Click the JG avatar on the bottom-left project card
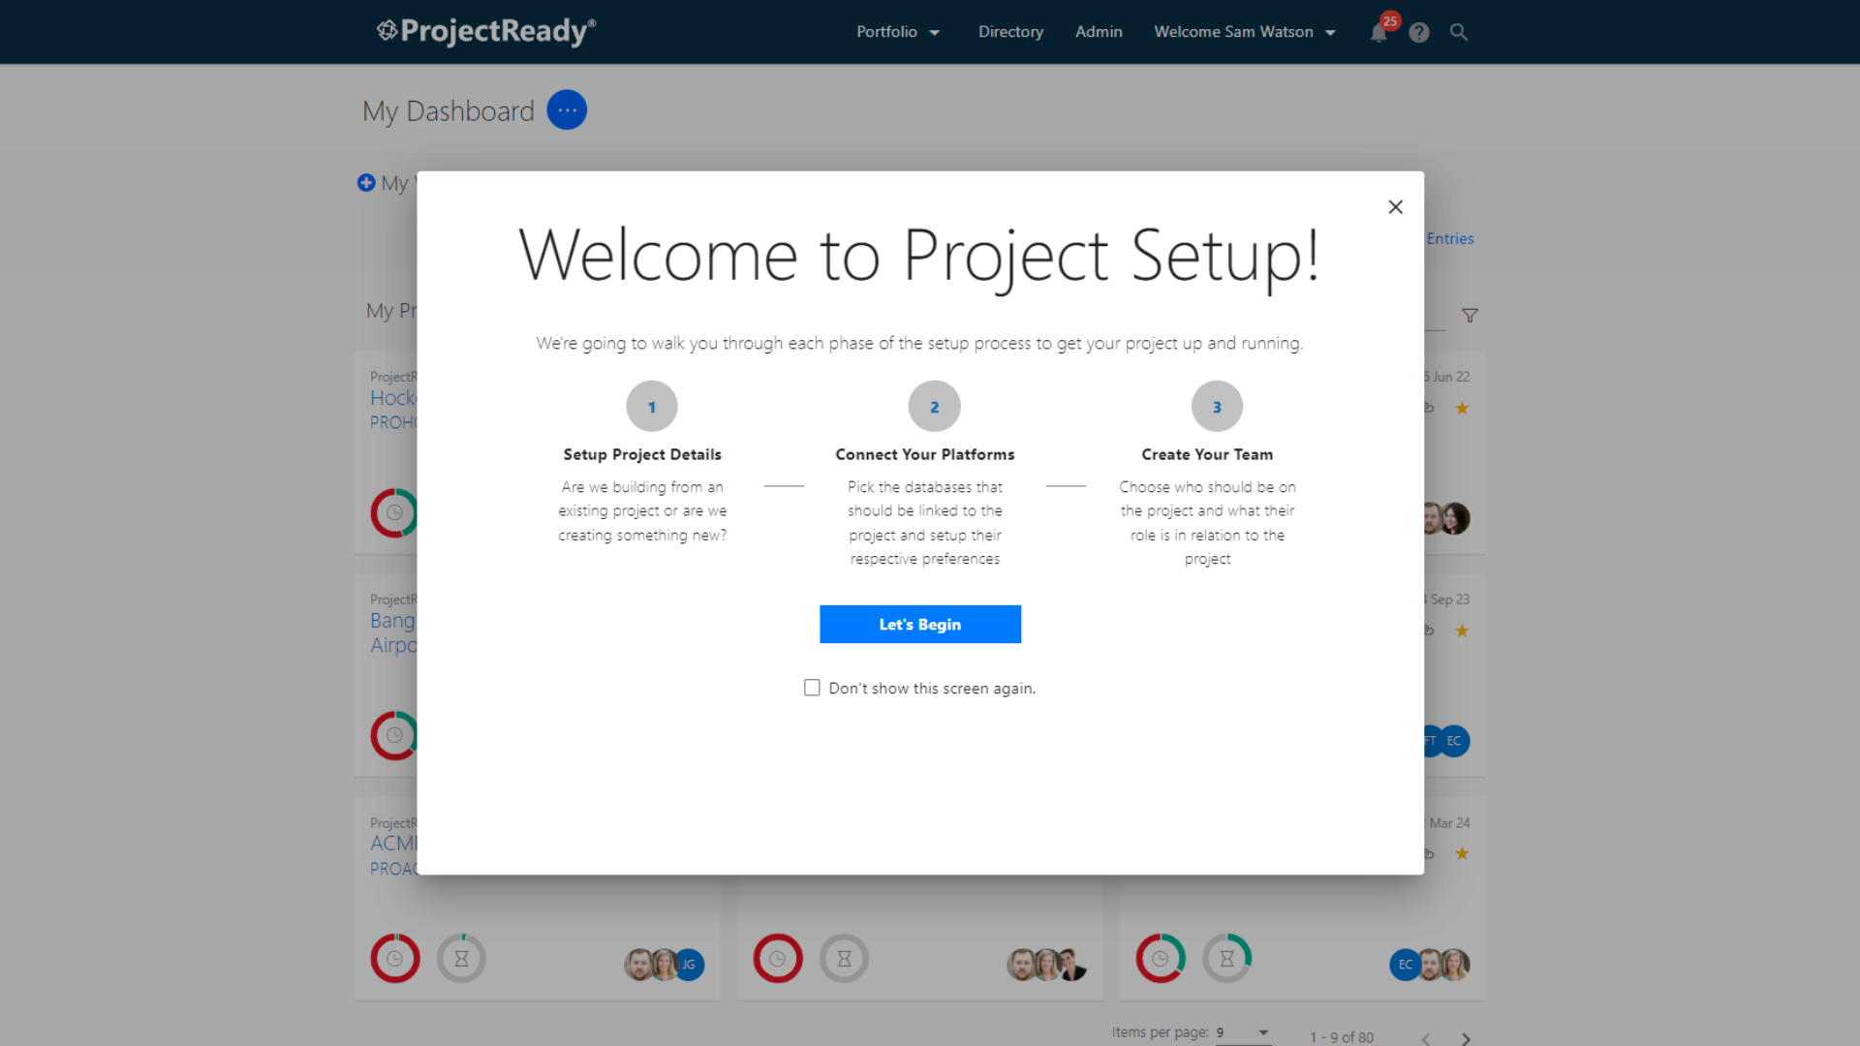The width and height of the screenshot is (1860, 1046). [687, 965]
